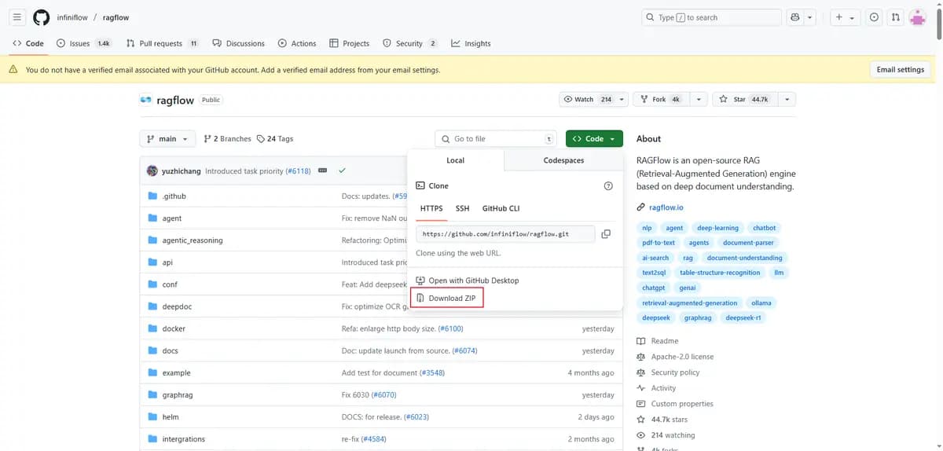Open the intergrations folder
Viewport: 943px width, 451px height.
(x=184, y=438)
